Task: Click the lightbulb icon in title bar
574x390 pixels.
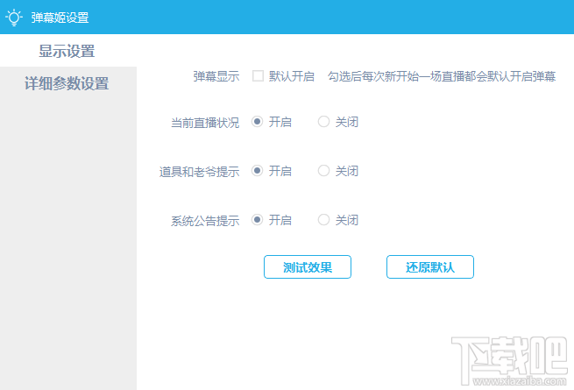Action: click(14, 18)
